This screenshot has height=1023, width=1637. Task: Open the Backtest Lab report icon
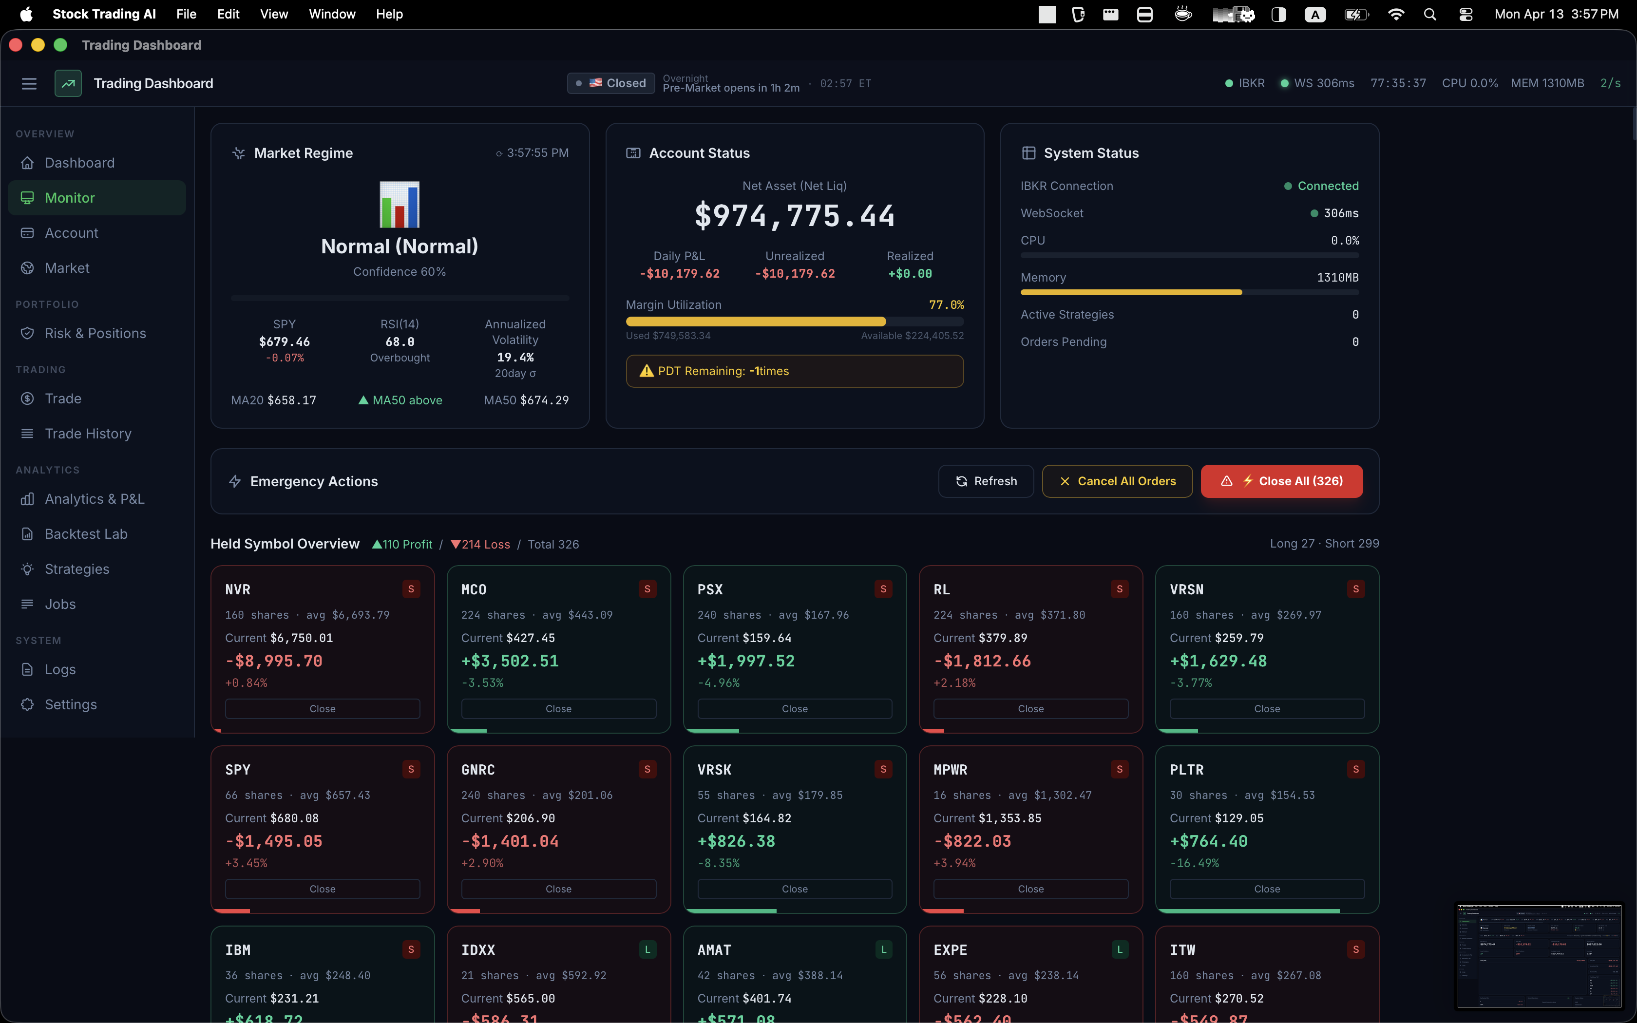28,534
